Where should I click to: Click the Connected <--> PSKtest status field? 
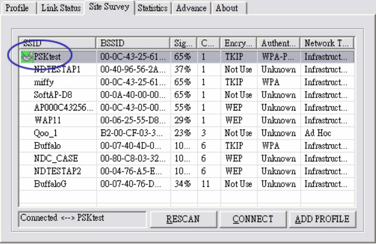click(x=83, y=219)
